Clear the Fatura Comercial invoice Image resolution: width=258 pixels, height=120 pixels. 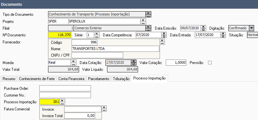tap(104, 107)
